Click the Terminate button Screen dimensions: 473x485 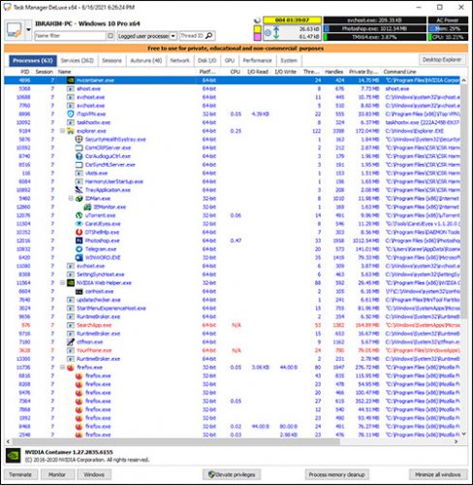(20, 474)
